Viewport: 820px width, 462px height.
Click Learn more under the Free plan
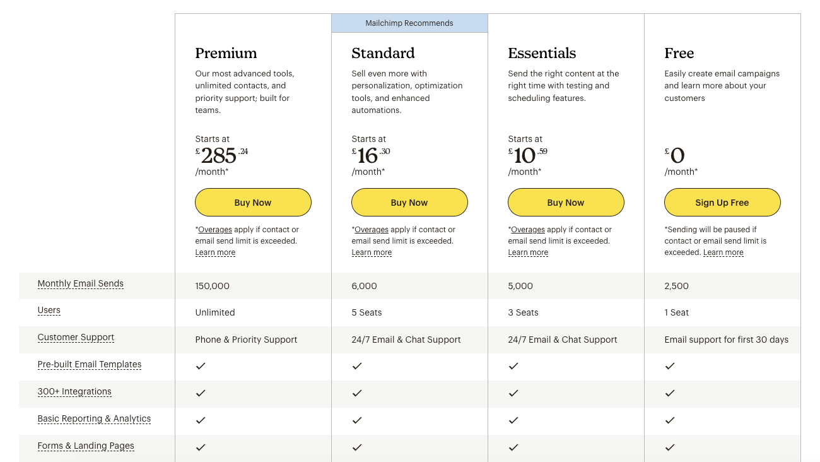(723, 252)
